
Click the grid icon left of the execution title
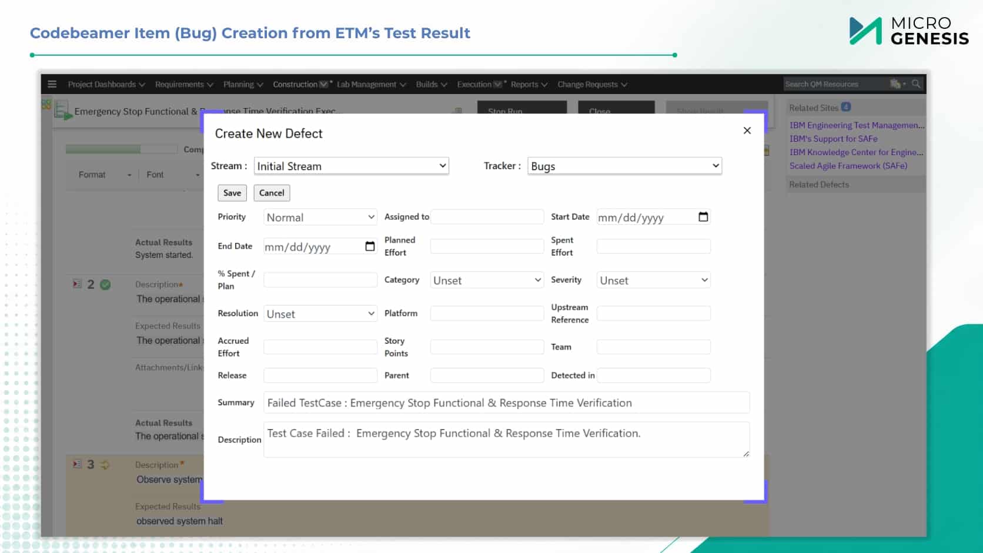click(46, 105)
